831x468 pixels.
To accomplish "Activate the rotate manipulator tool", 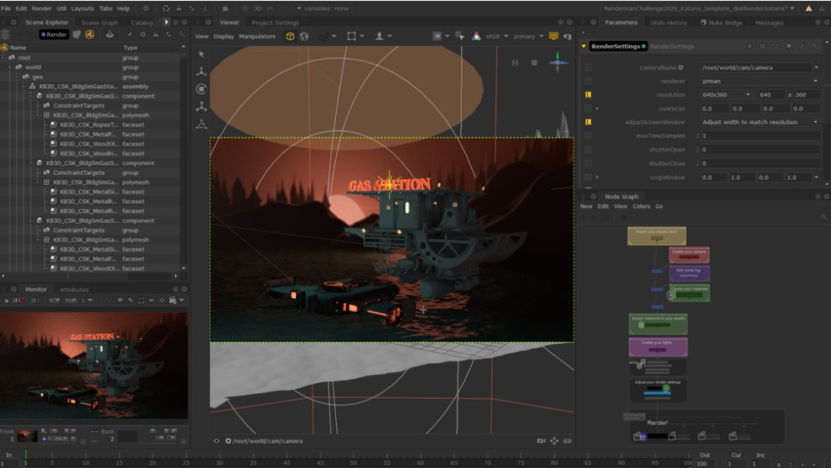I will click(x=201, y=89).
